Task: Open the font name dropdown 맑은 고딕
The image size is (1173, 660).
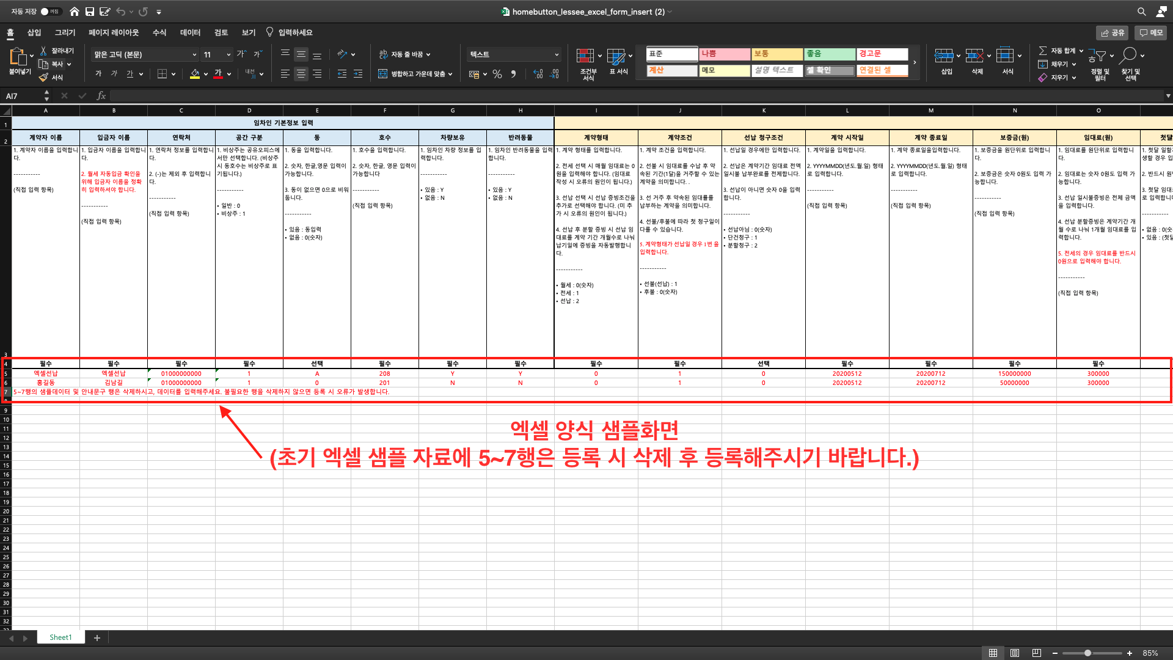Action: coord(194,54)
